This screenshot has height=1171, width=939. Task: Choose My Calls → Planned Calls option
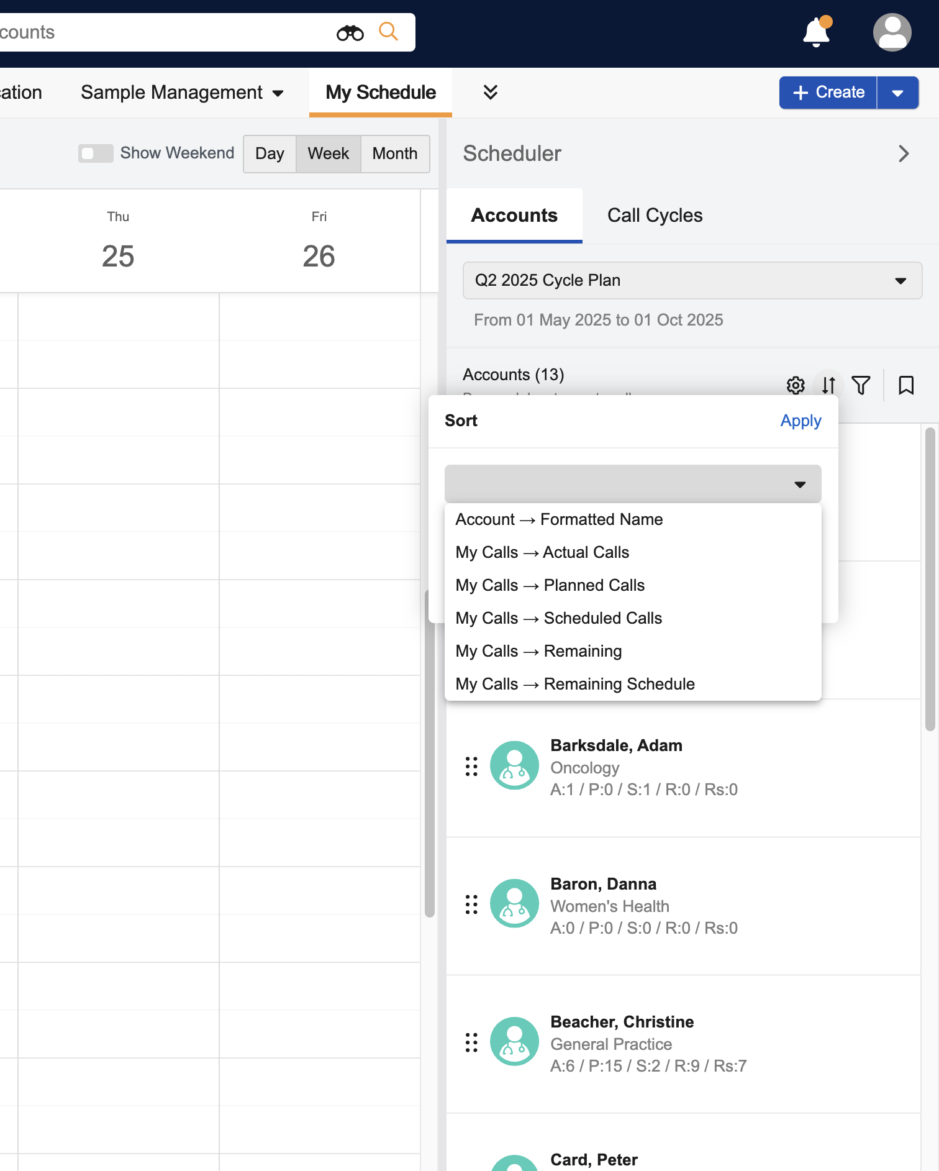pos(550,585)
